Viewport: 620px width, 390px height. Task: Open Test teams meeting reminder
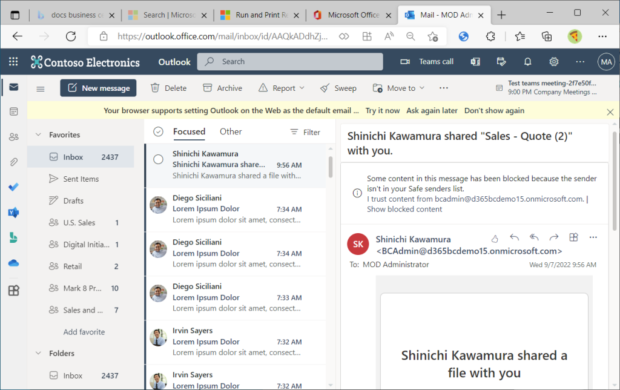[547, 88]
